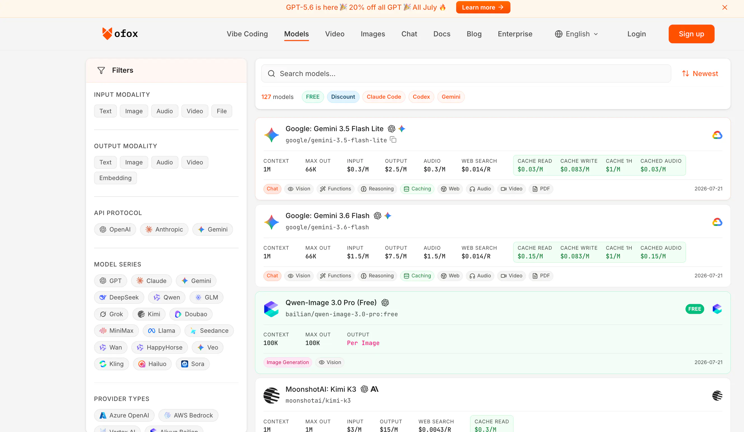Filter by the Claude Code quick tag
This screenshot has width=744, height=432.
[384, 97]
